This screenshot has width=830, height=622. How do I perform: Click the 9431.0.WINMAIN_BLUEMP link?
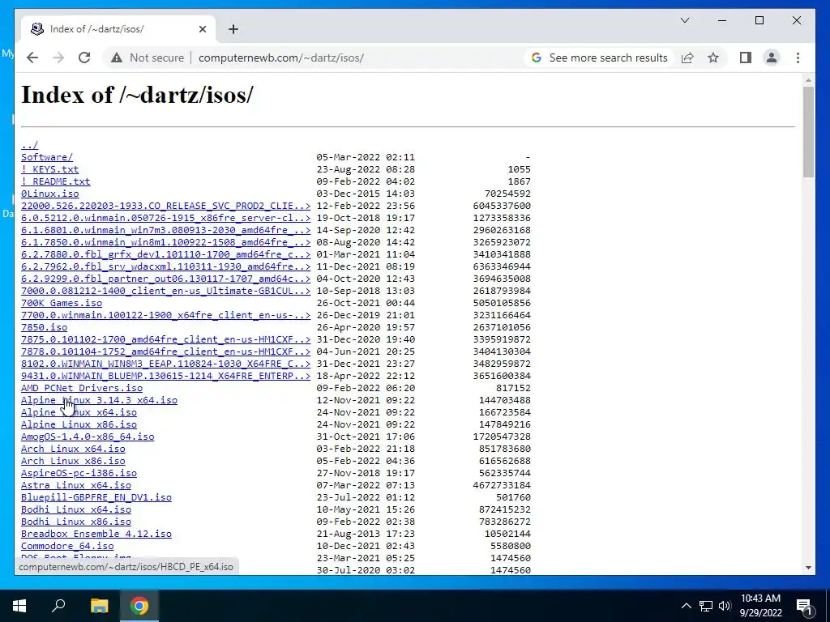[x=165, y=376]
